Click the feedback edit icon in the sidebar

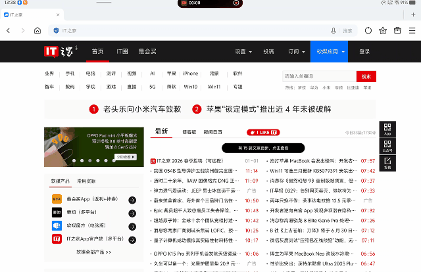tap(387, 162)
